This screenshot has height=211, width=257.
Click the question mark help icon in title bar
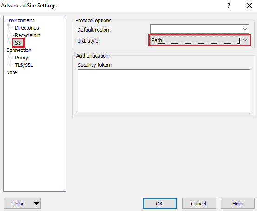(x=229, y=6)
